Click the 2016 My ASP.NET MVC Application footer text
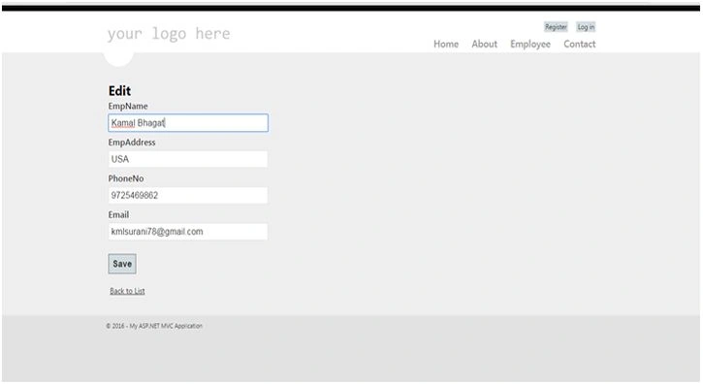Viewport: 703px width, 384px height. [x=154, y=326]
